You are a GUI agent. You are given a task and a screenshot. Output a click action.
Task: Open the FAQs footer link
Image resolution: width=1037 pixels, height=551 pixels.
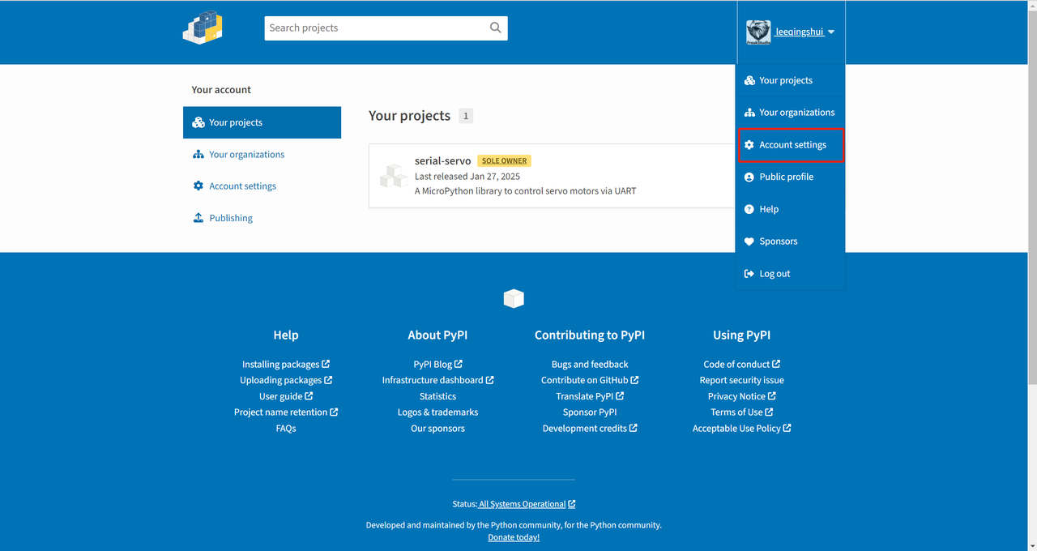(286, 428)
